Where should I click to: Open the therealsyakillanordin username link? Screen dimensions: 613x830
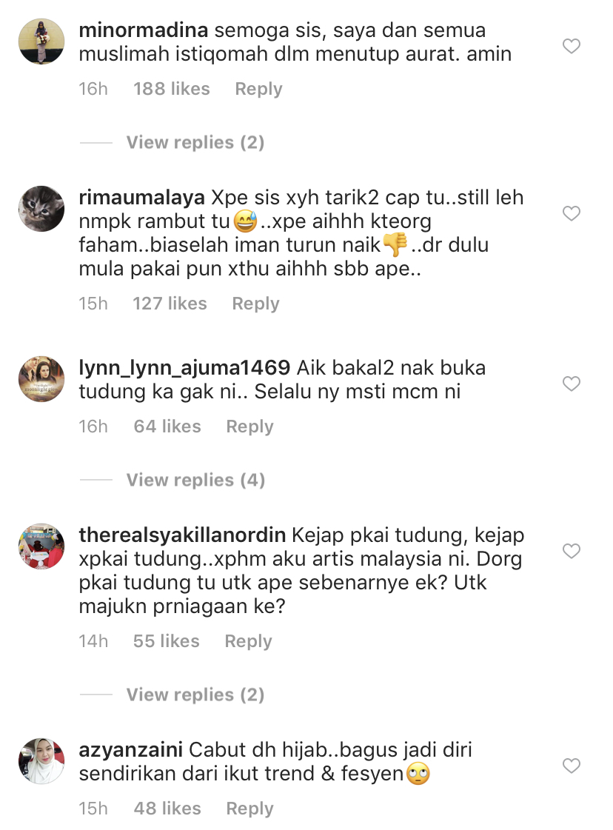point(183,535)
